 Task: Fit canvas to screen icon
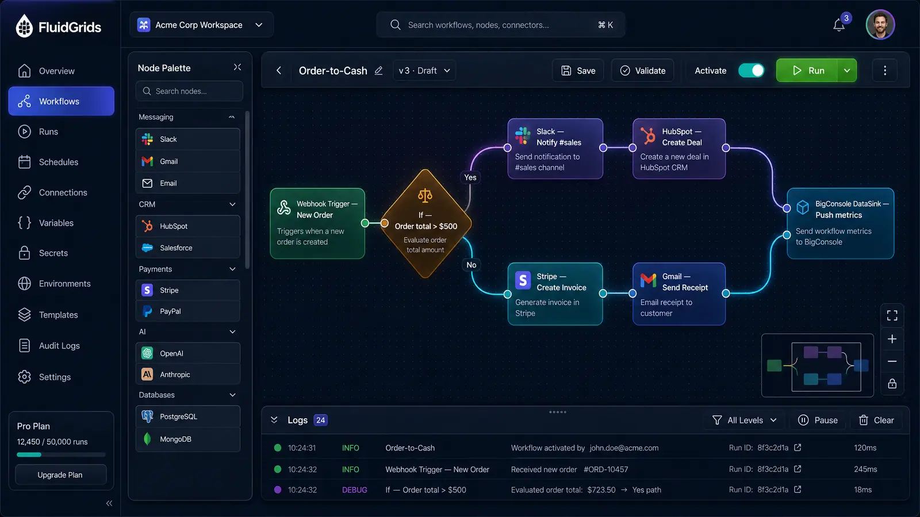(892, 315)
